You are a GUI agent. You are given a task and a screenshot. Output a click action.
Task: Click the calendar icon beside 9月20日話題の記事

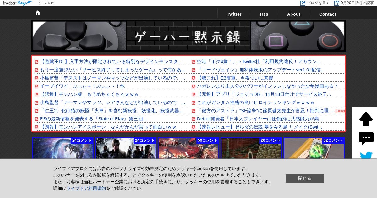pyautogui.click(x=337, y=3)
